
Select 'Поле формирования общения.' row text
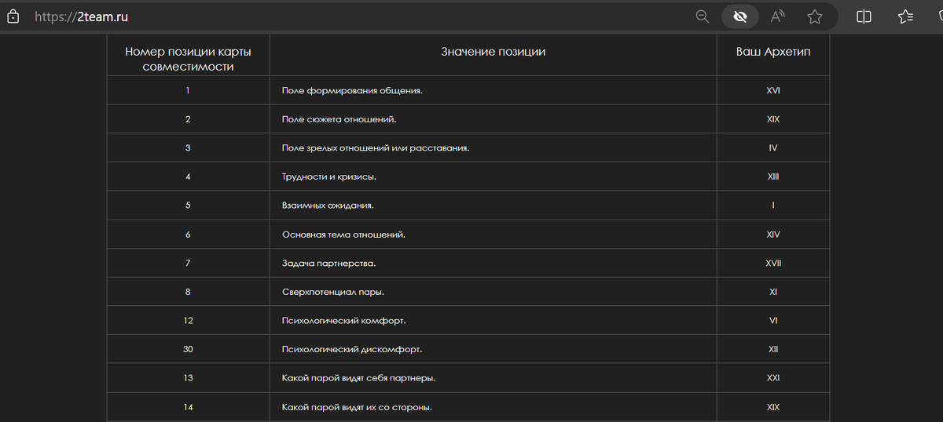click(352, 90)
